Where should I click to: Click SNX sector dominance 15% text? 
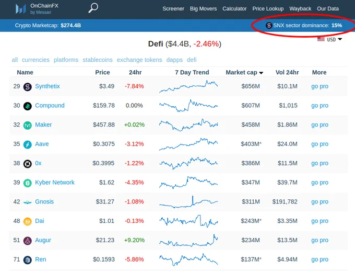coord(307,26)
